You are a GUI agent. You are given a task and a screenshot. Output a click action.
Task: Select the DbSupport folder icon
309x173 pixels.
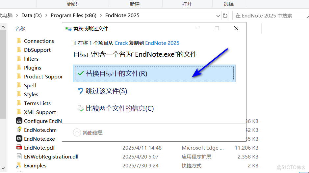click(19, 49)
